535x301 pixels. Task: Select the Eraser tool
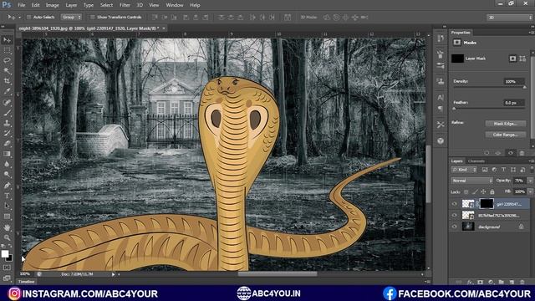(x=7, y=143)
